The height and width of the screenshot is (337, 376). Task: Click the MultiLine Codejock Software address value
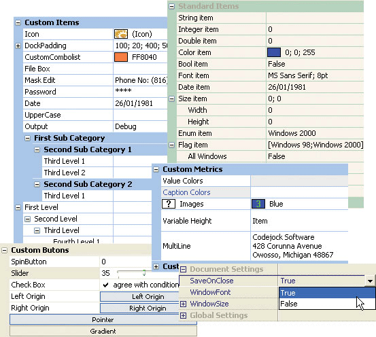pyautogui.click(x=293, y=246)
